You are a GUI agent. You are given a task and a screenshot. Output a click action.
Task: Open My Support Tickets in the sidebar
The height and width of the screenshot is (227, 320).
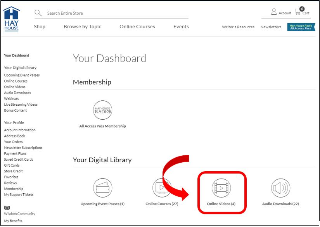click(19, 194)
